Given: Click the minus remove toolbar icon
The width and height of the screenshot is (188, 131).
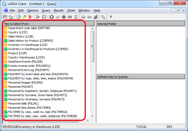Looking at the screenshot, I should pyautogui.click(x=90, y=17).
